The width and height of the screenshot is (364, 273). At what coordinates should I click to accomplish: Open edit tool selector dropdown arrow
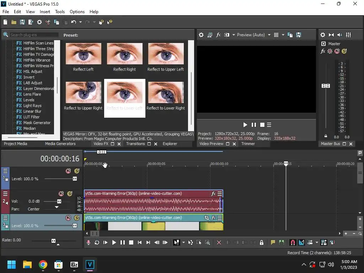point(183,242)
